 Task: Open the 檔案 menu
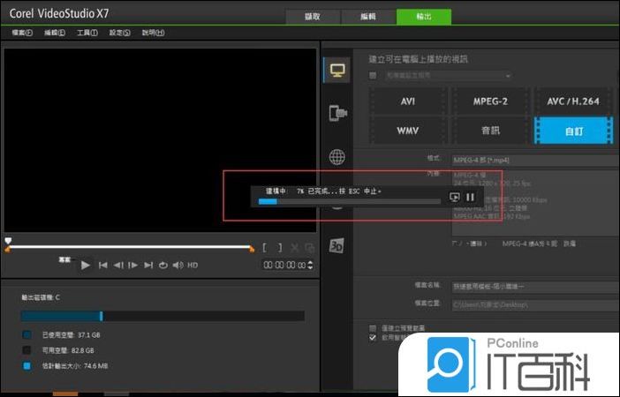pos(22,33)
